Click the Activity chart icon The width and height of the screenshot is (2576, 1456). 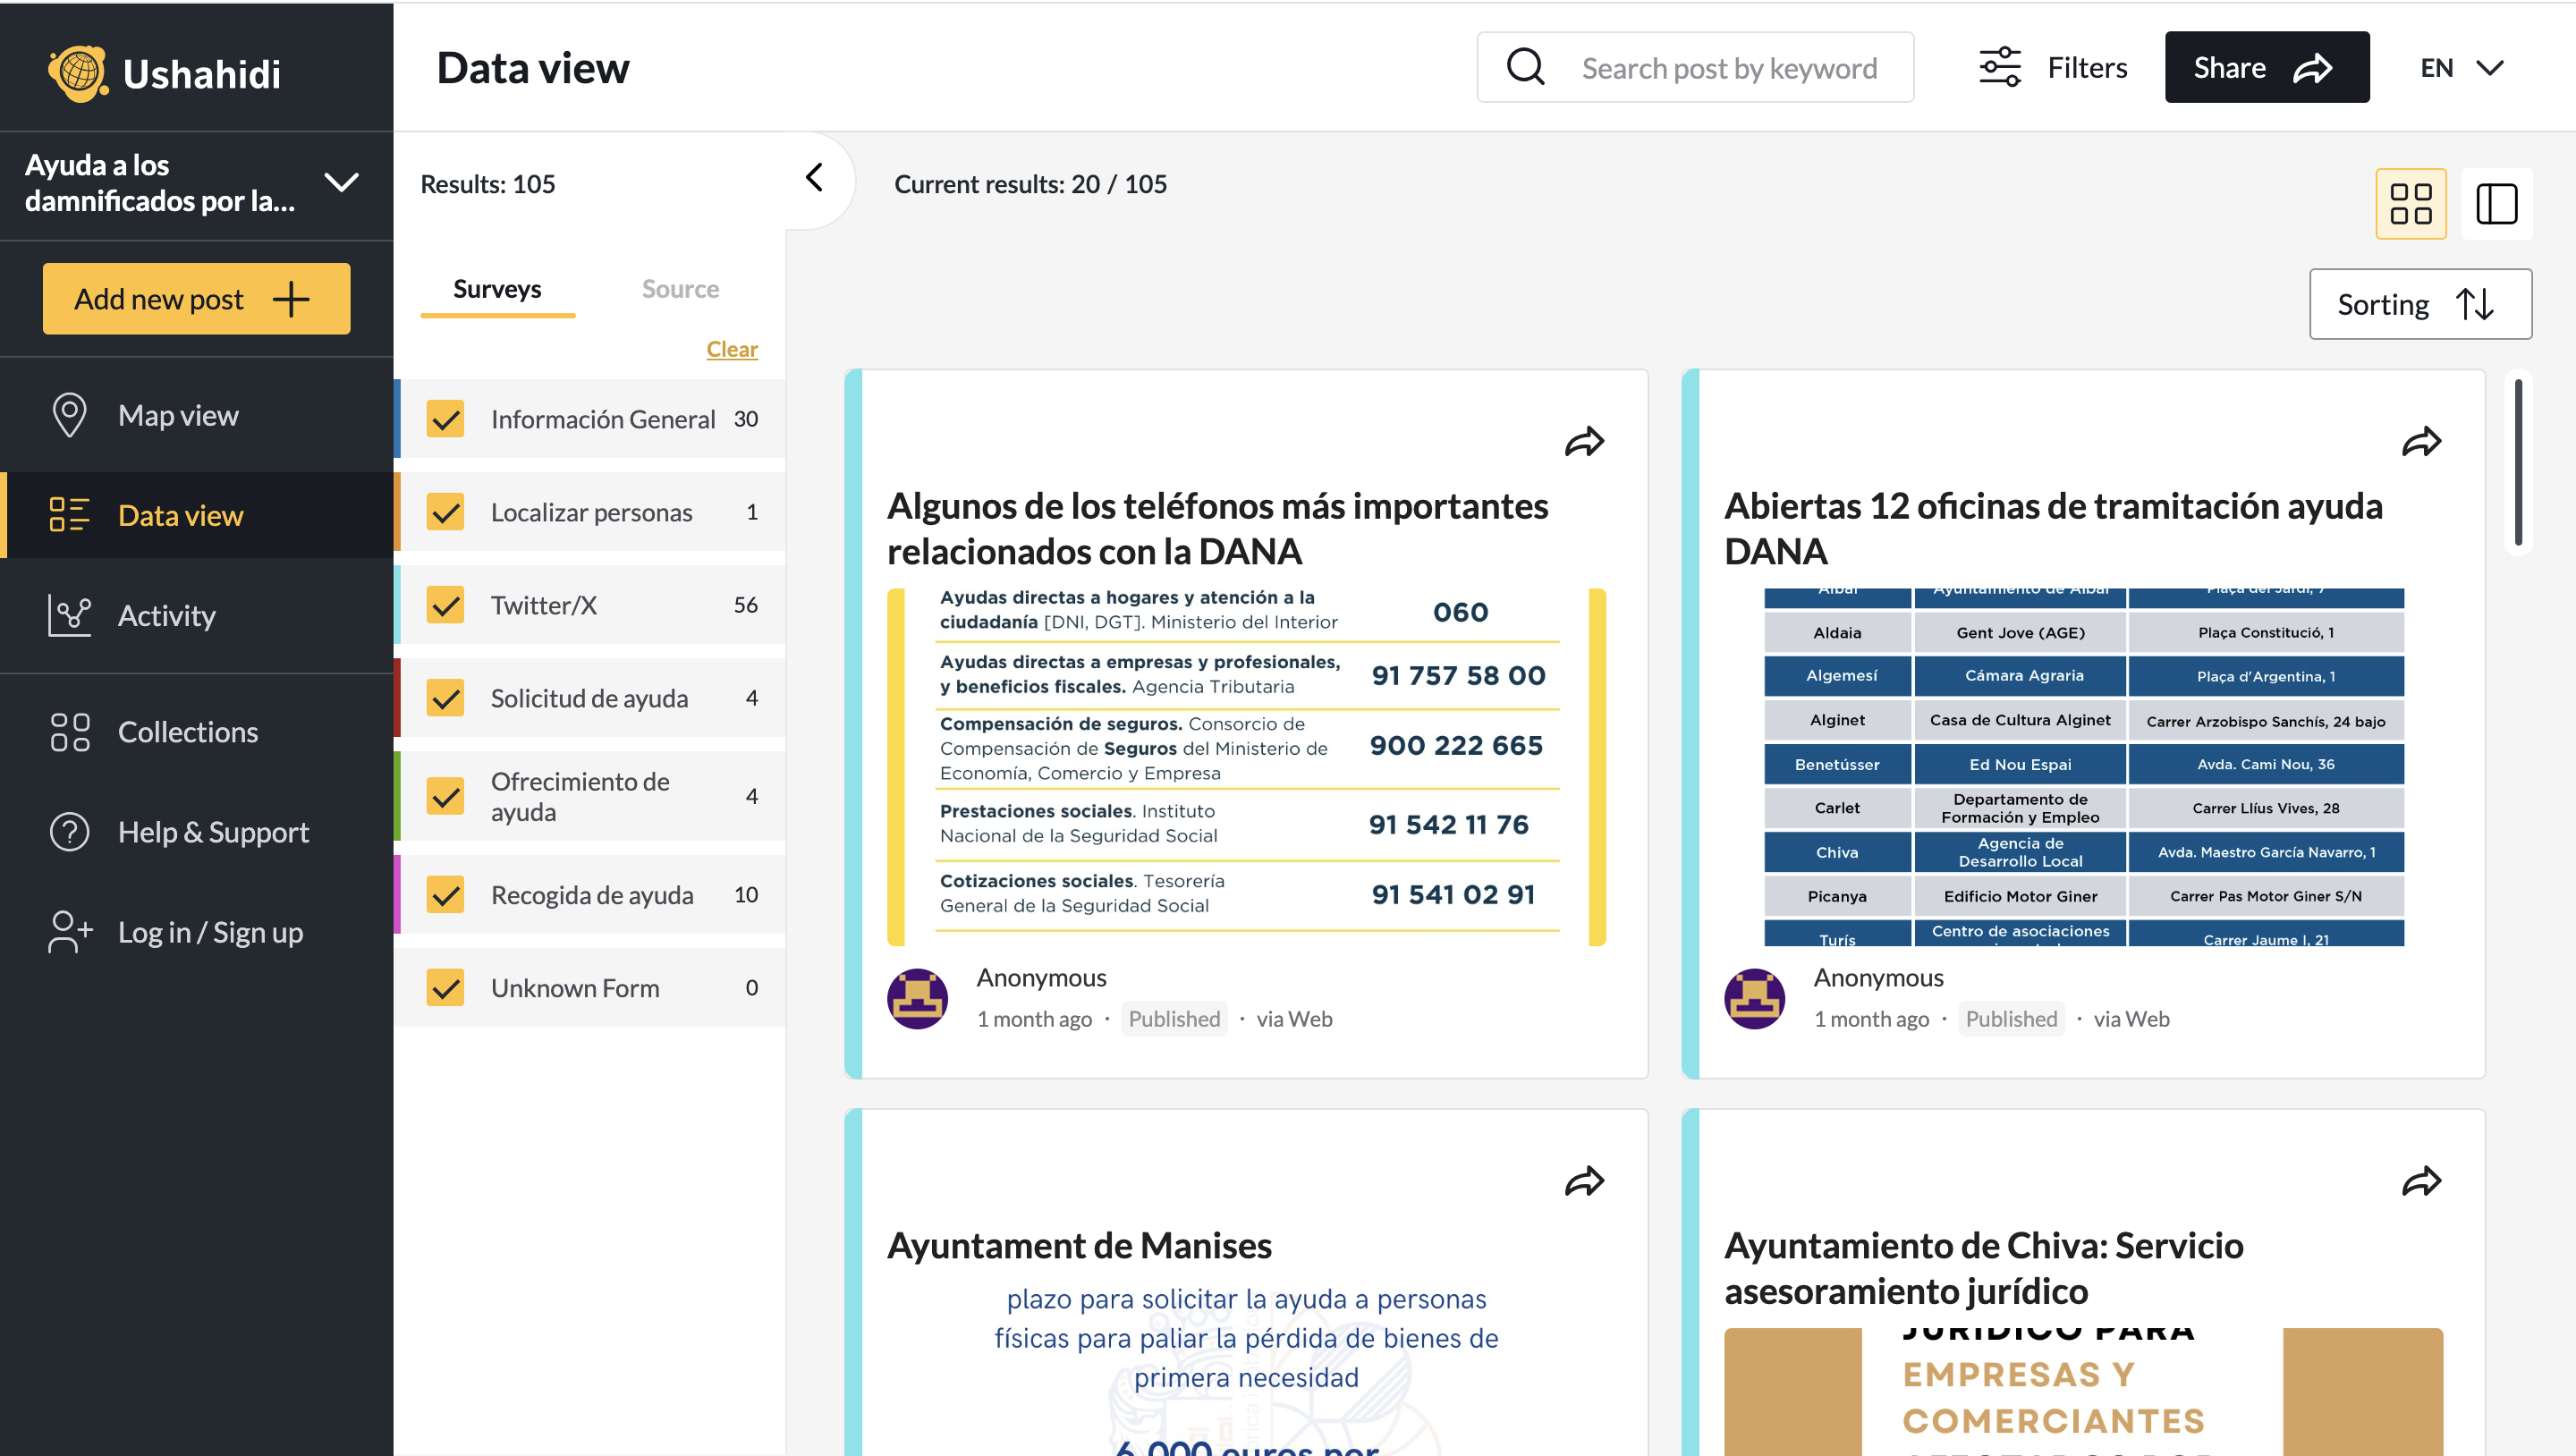pyautogui.click(x=69, y=615)
